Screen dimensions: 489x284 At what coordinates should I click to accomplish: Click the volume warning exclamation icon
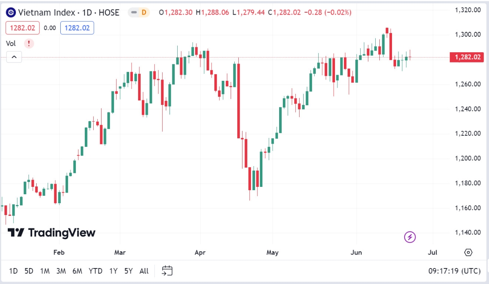(x=29, y=43)
